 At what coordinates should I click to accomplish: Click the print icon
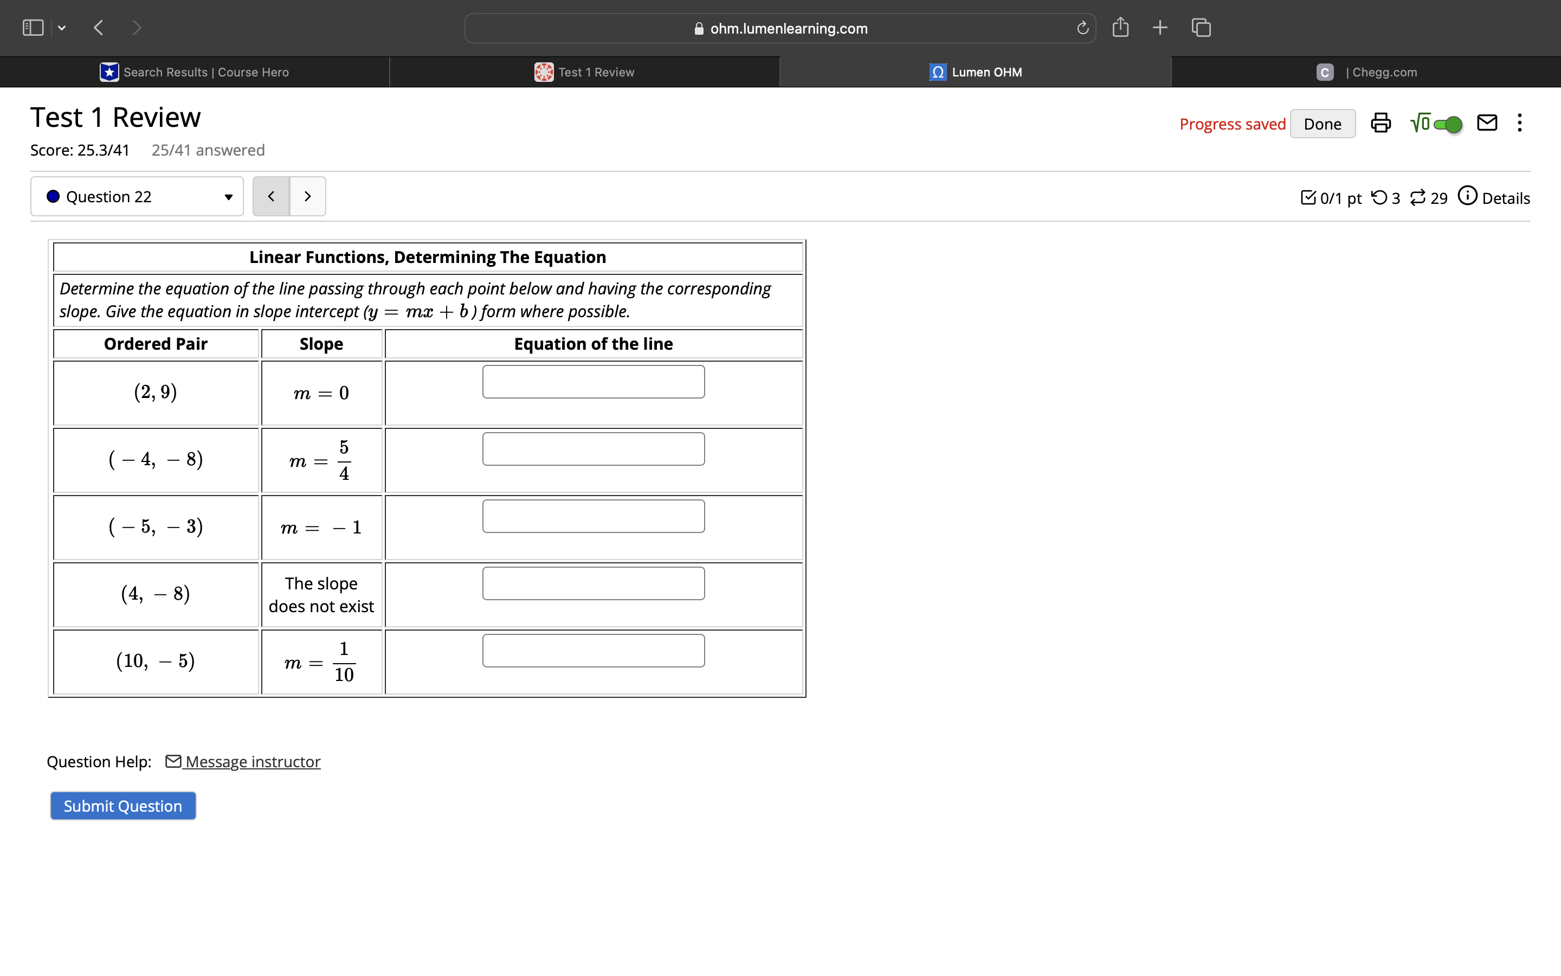1381,123
